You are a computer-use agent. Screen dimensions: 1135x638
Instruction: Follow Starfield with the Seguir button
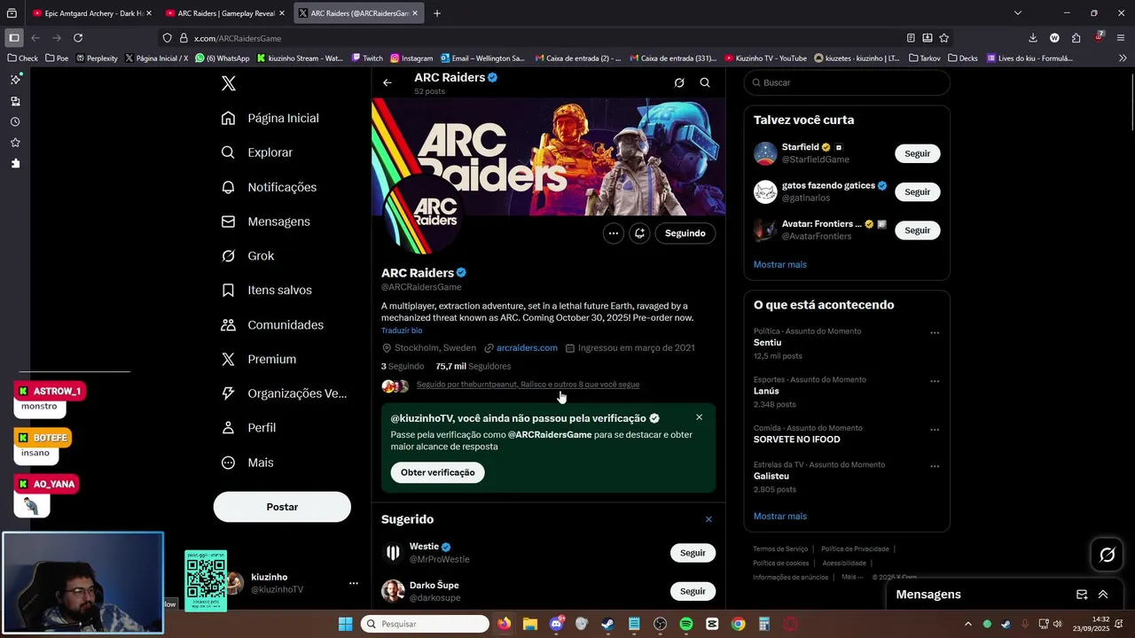[917, 153]
